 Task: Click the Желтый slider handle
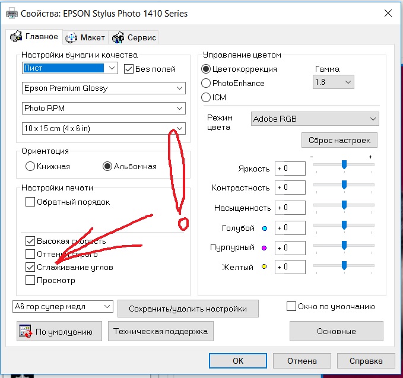pos(344,265)
